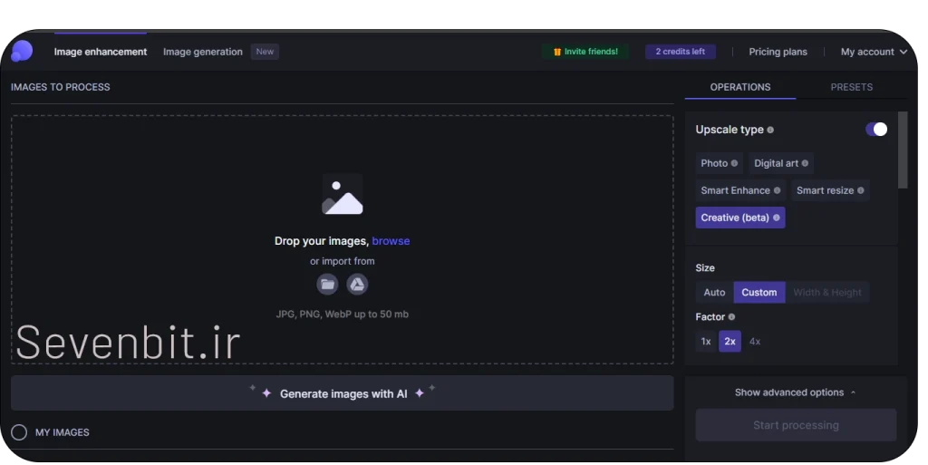The height and width of the screenshot is (465, 928).
Task: Open the My account dropdown
Action: click(874, 52)
